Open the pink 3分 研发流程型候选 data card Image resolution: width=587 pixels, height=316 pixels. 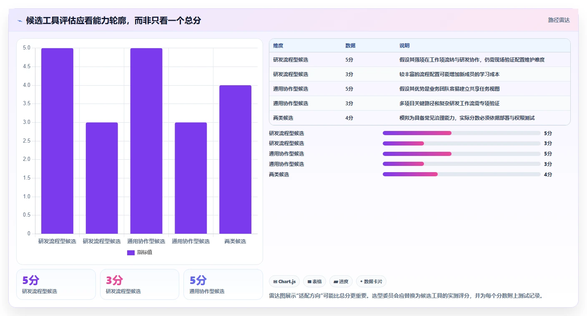pos(140,284)
